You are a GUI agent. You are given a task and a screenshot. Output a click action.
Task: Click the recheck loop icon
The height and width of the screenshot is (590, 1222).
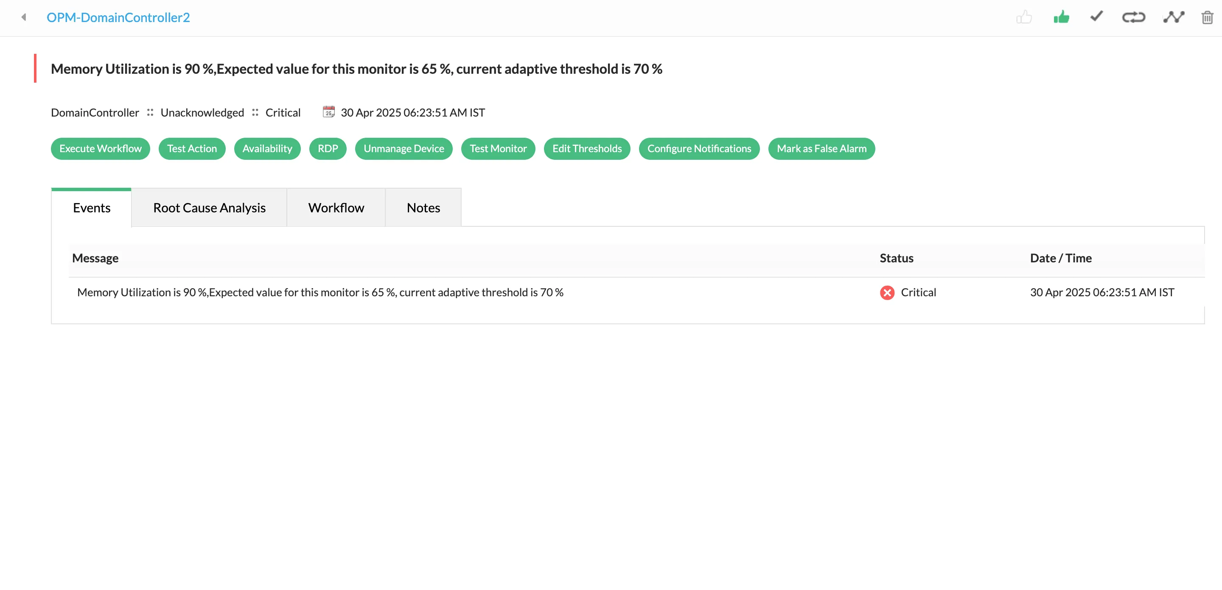pos(1134,17)
